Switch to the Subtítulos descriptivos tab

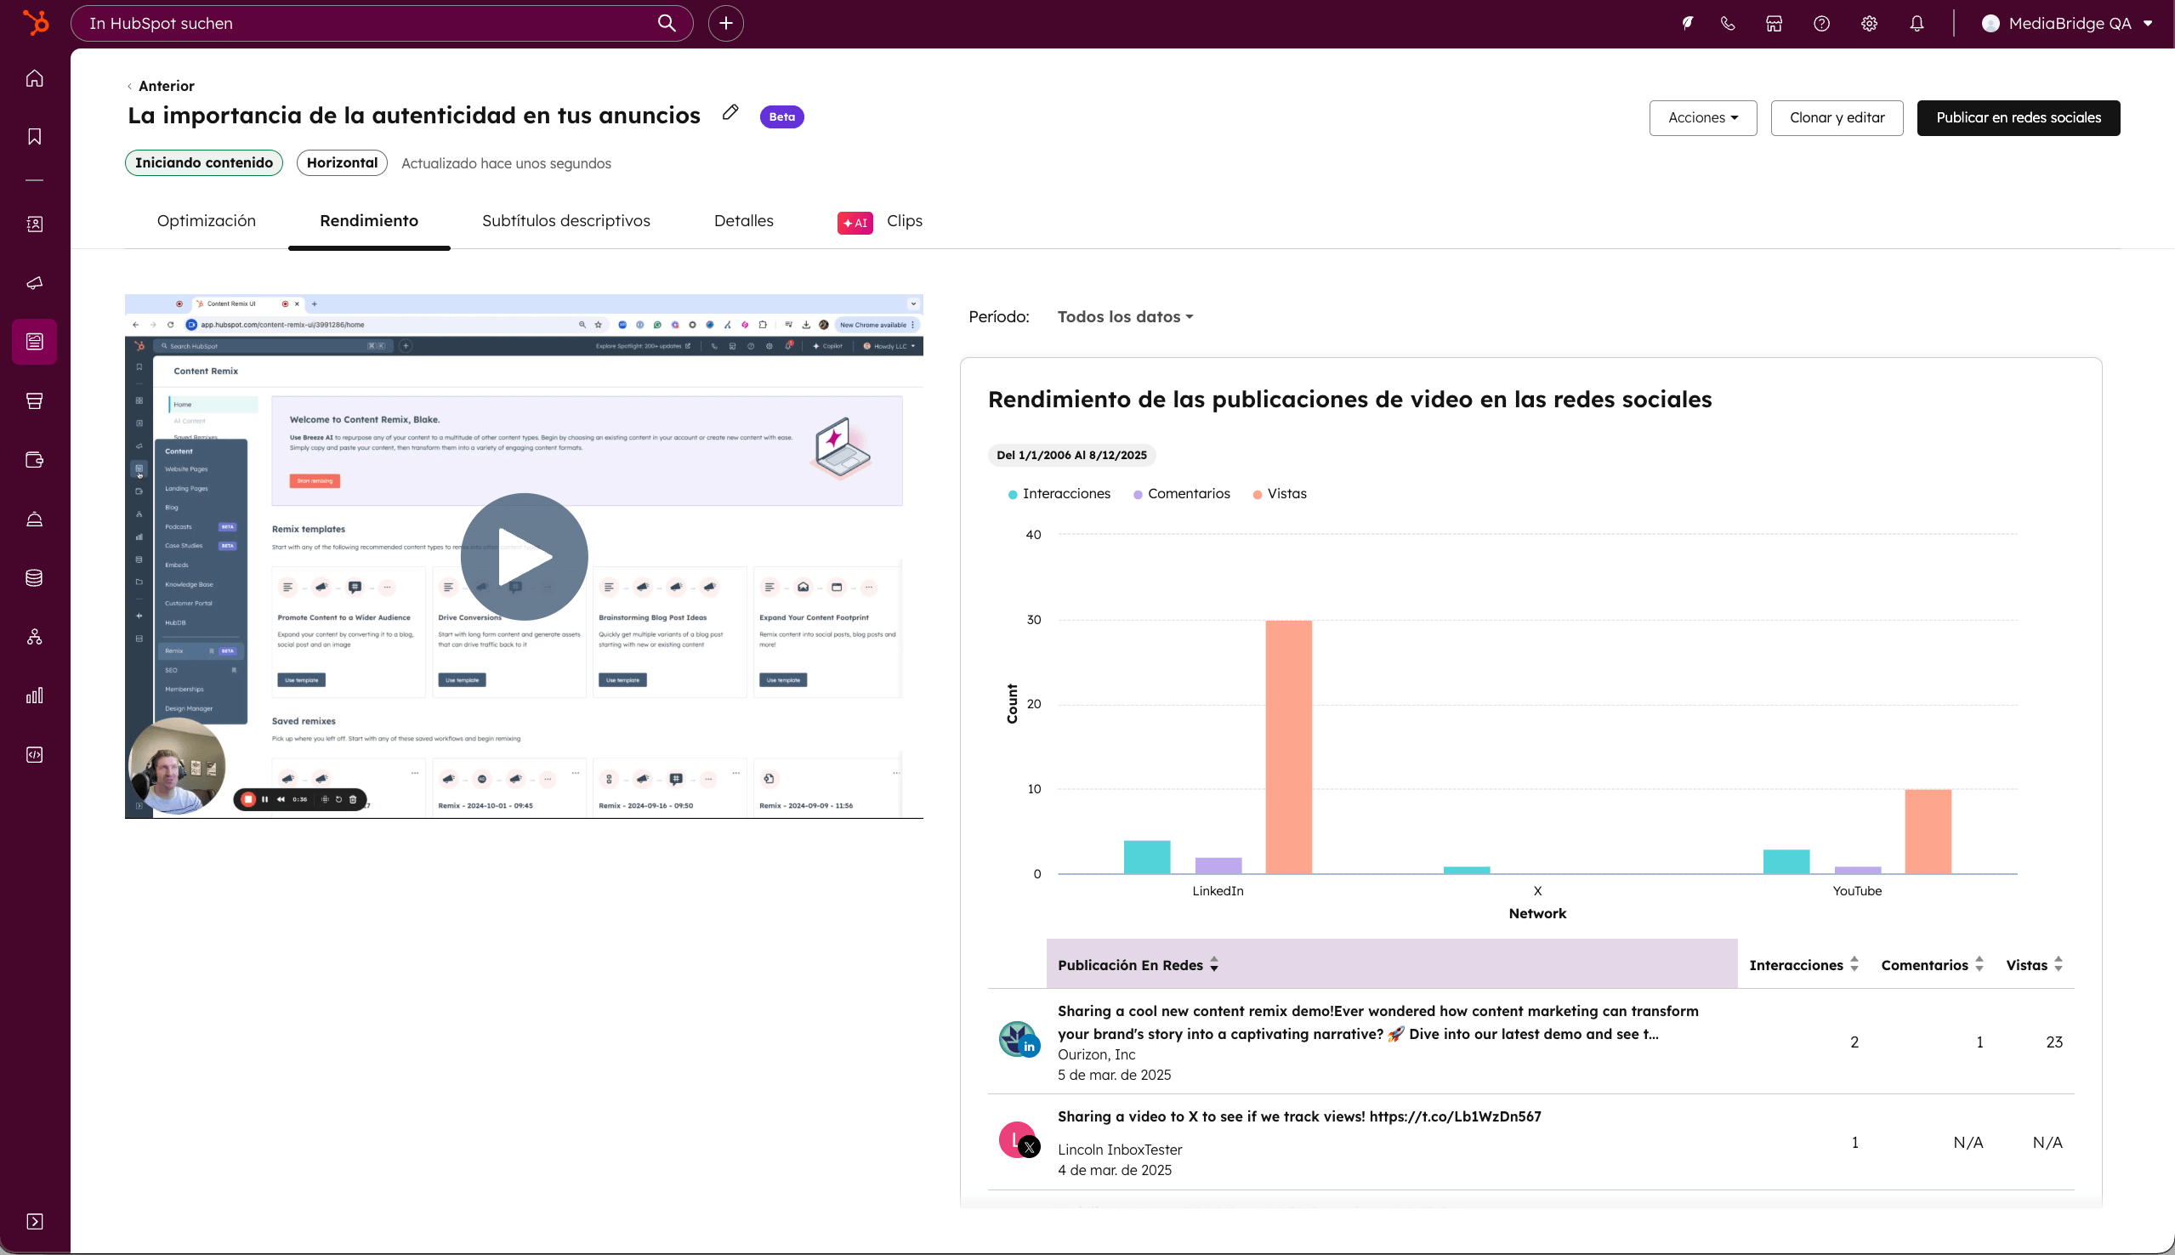coord(565,221)
